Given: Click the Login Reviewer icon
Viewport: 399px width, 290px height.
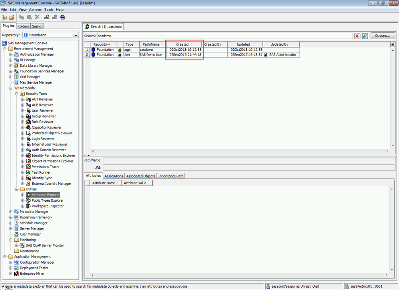Looking at the screenshot, I should (28, 138).
